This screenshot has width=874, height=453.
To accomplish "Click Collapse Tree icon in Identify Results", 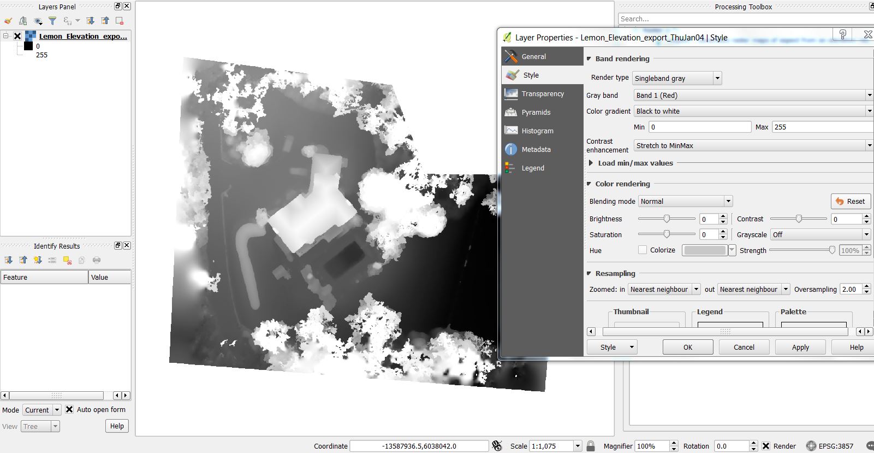I will click(x=23, y=260).
